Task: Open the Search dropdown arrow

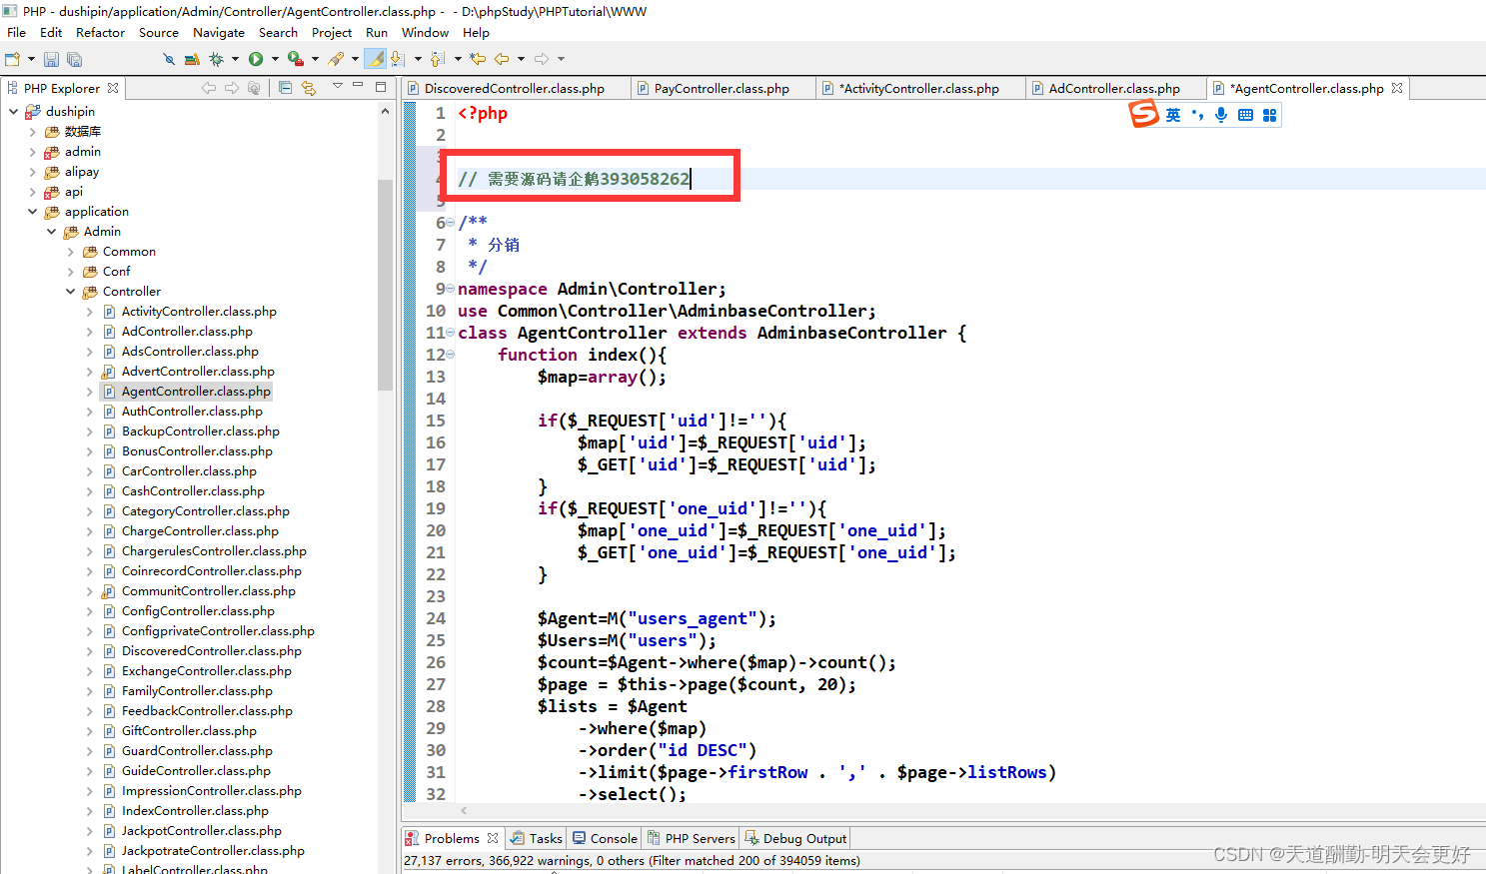Action: click(355, 59)
